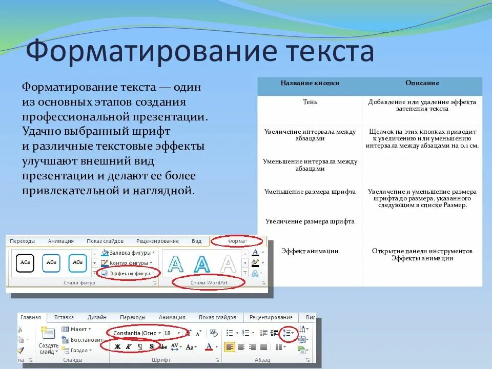492x369 pixels.
Task: Click the Convert to SmartArt icon
Action: [302, 350]
